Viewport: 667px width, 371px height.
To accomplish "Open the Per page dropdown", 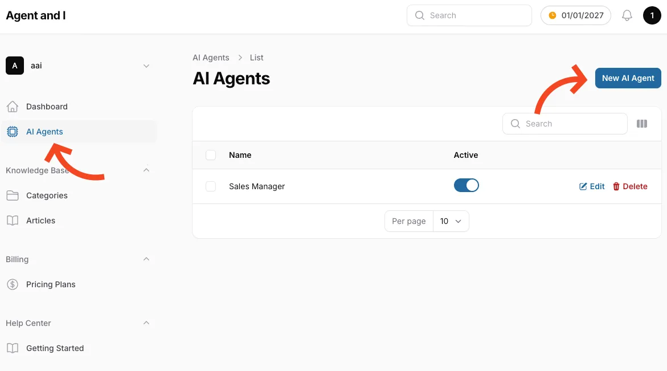I will [x=451, y=221].
